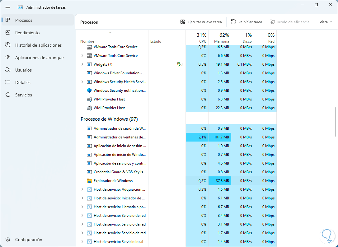Select the Procesos tab
Image resolution: width=338 pixels, height=247 pixels.
click(x=24, y=20)
